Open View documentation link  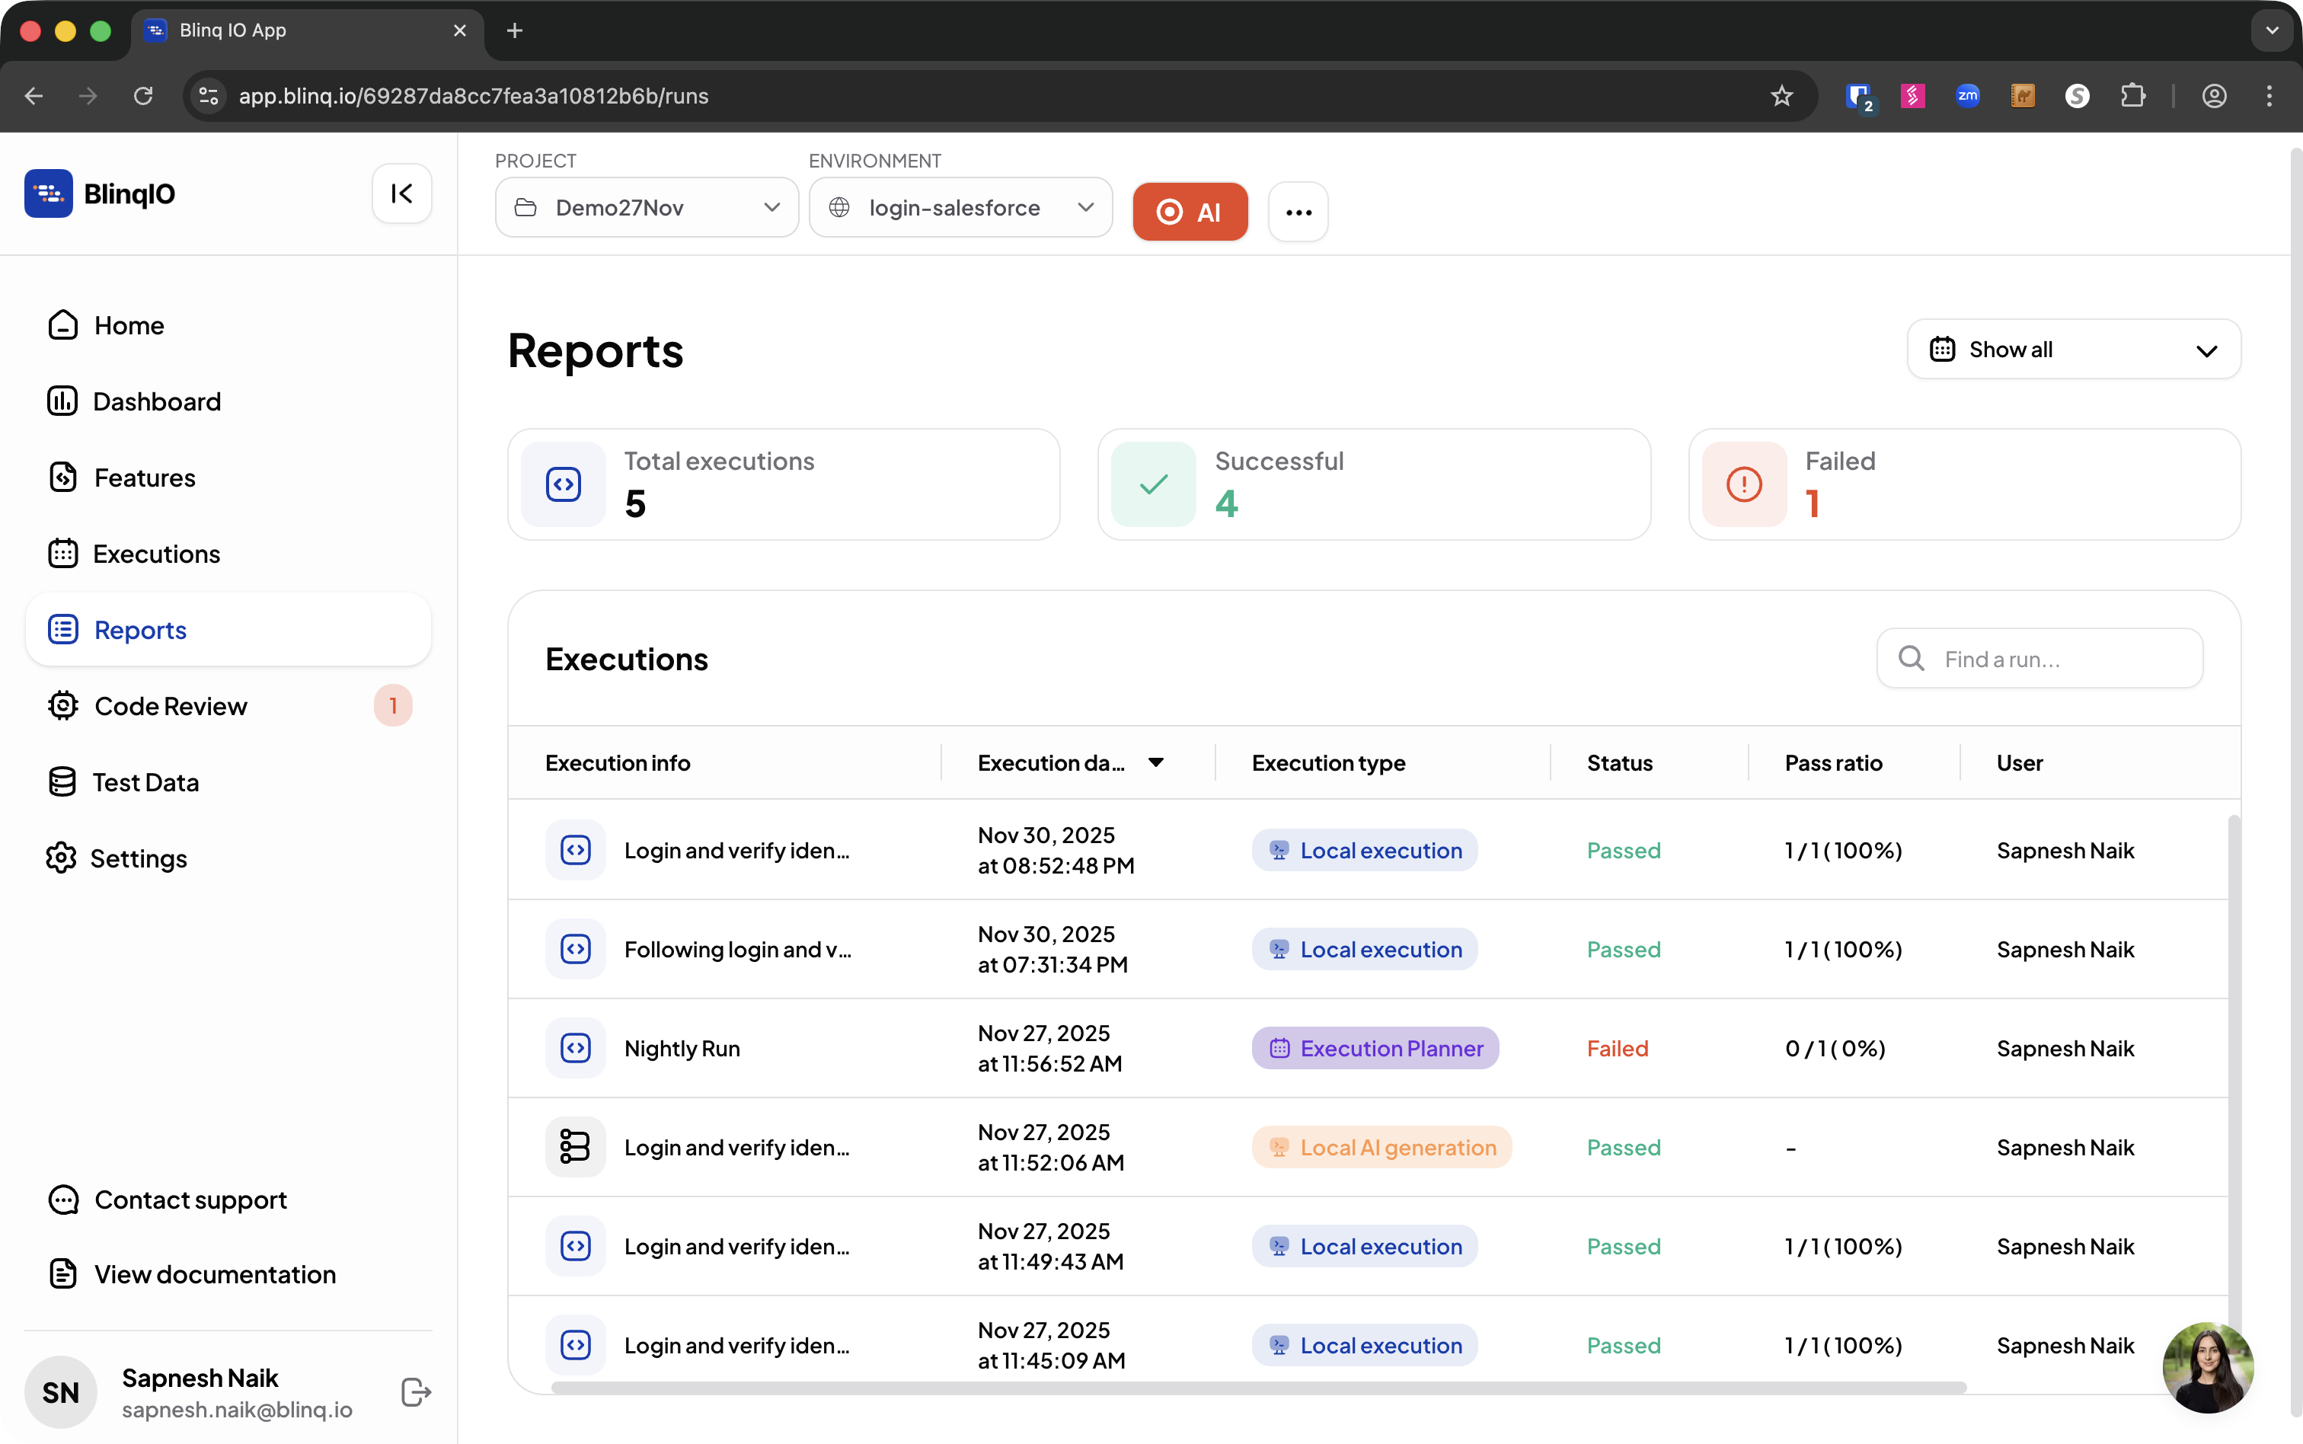point(215,1274)
